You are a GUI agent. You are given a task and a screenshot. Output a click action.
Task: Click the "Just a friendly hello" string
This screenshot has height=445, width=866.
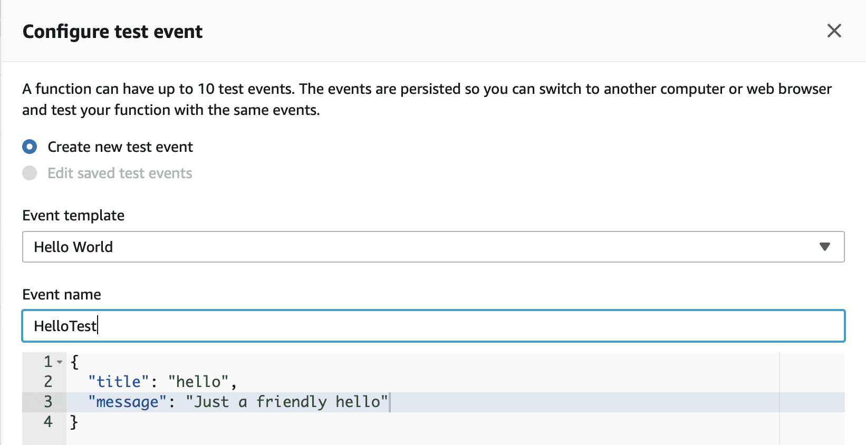287,402
